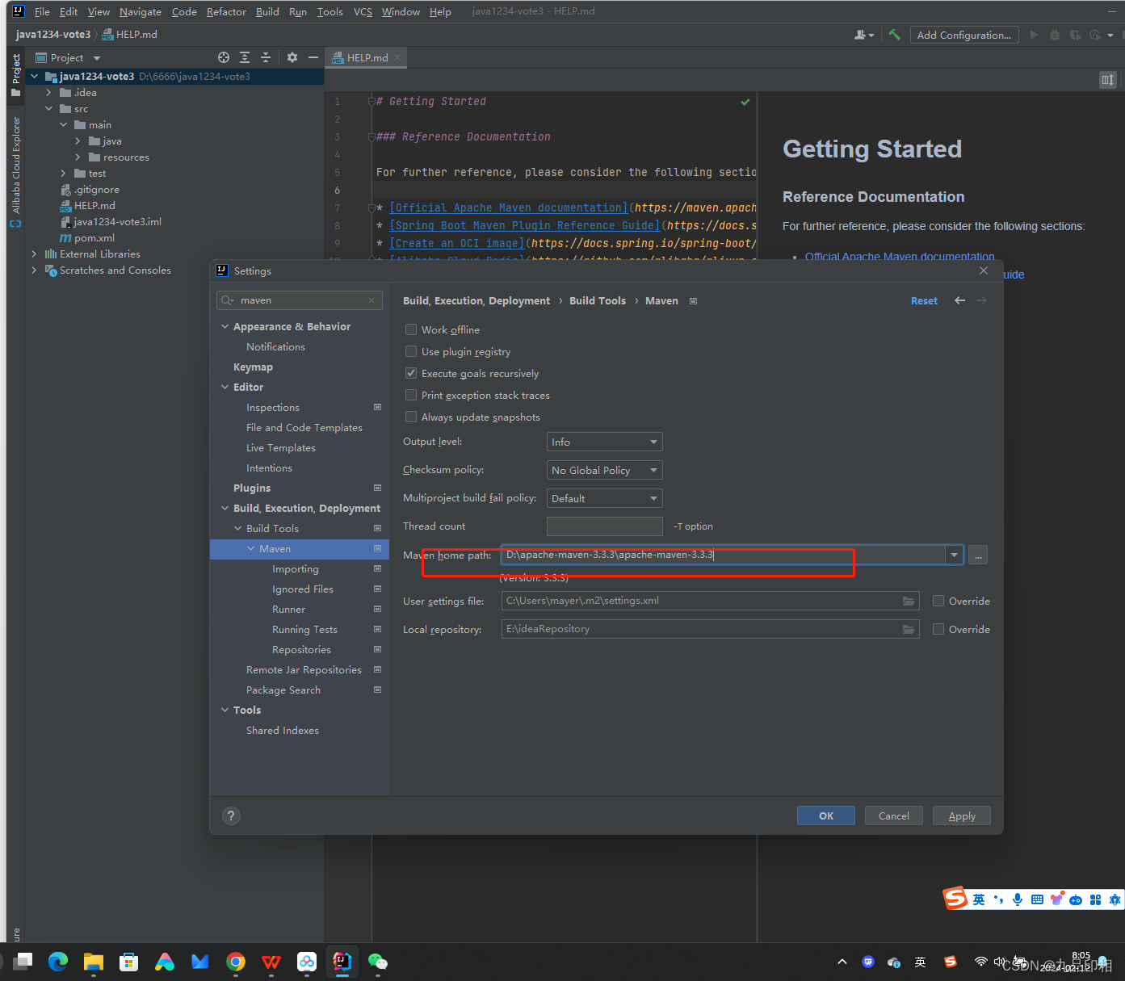Click project-level icon beside Maven breadcrumb

[x=693, y=301]
